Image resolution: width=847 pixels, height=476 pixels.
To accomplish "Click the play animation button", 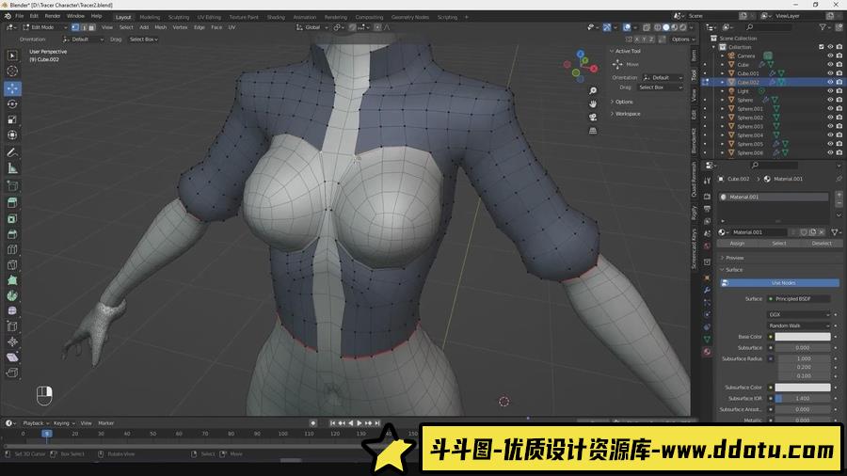I will coord(360,423).
